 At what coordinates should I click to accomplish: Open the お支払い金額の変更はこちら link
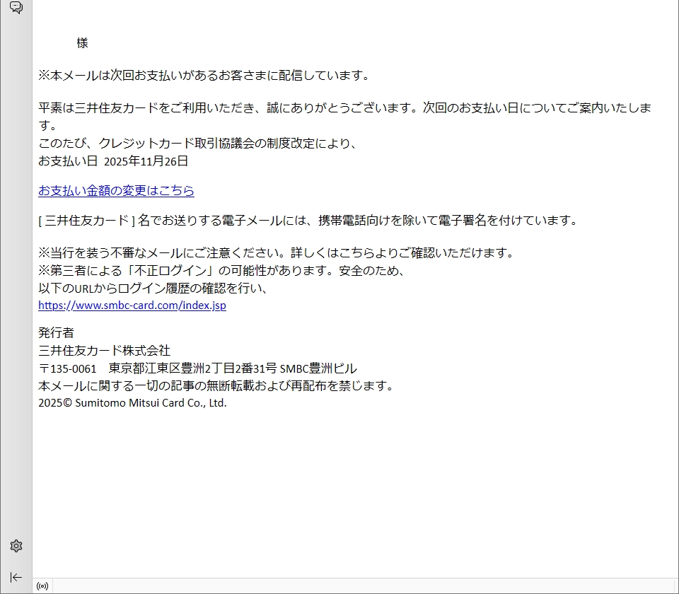(x=116, y=190)
